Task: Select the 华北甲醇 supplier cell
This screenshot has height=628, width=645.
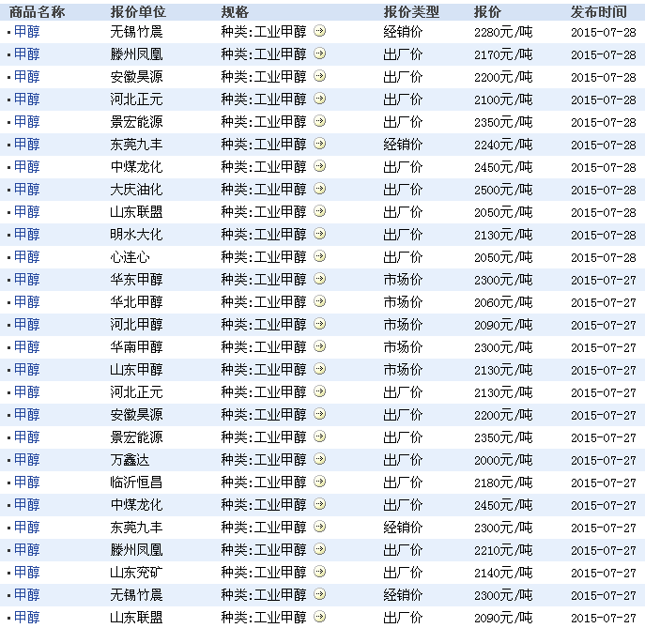Action: [x=136, y=302]
